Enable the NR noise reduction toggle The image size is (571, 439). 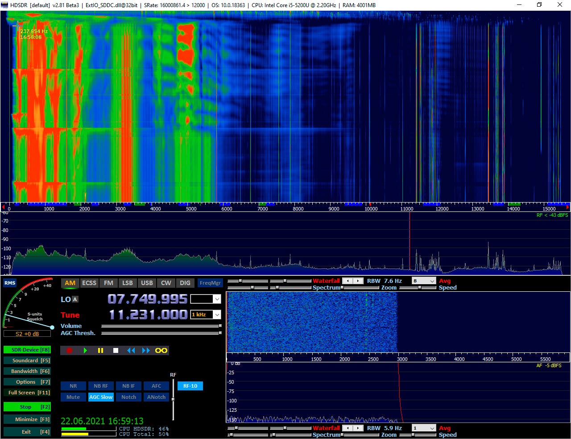[73, 386]
